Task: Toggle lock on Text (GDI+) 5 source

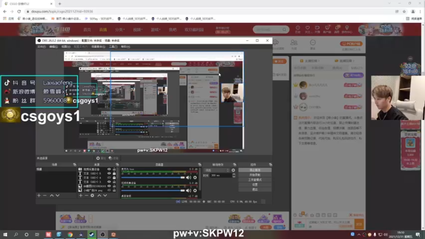Action: (x=114, y=174)
